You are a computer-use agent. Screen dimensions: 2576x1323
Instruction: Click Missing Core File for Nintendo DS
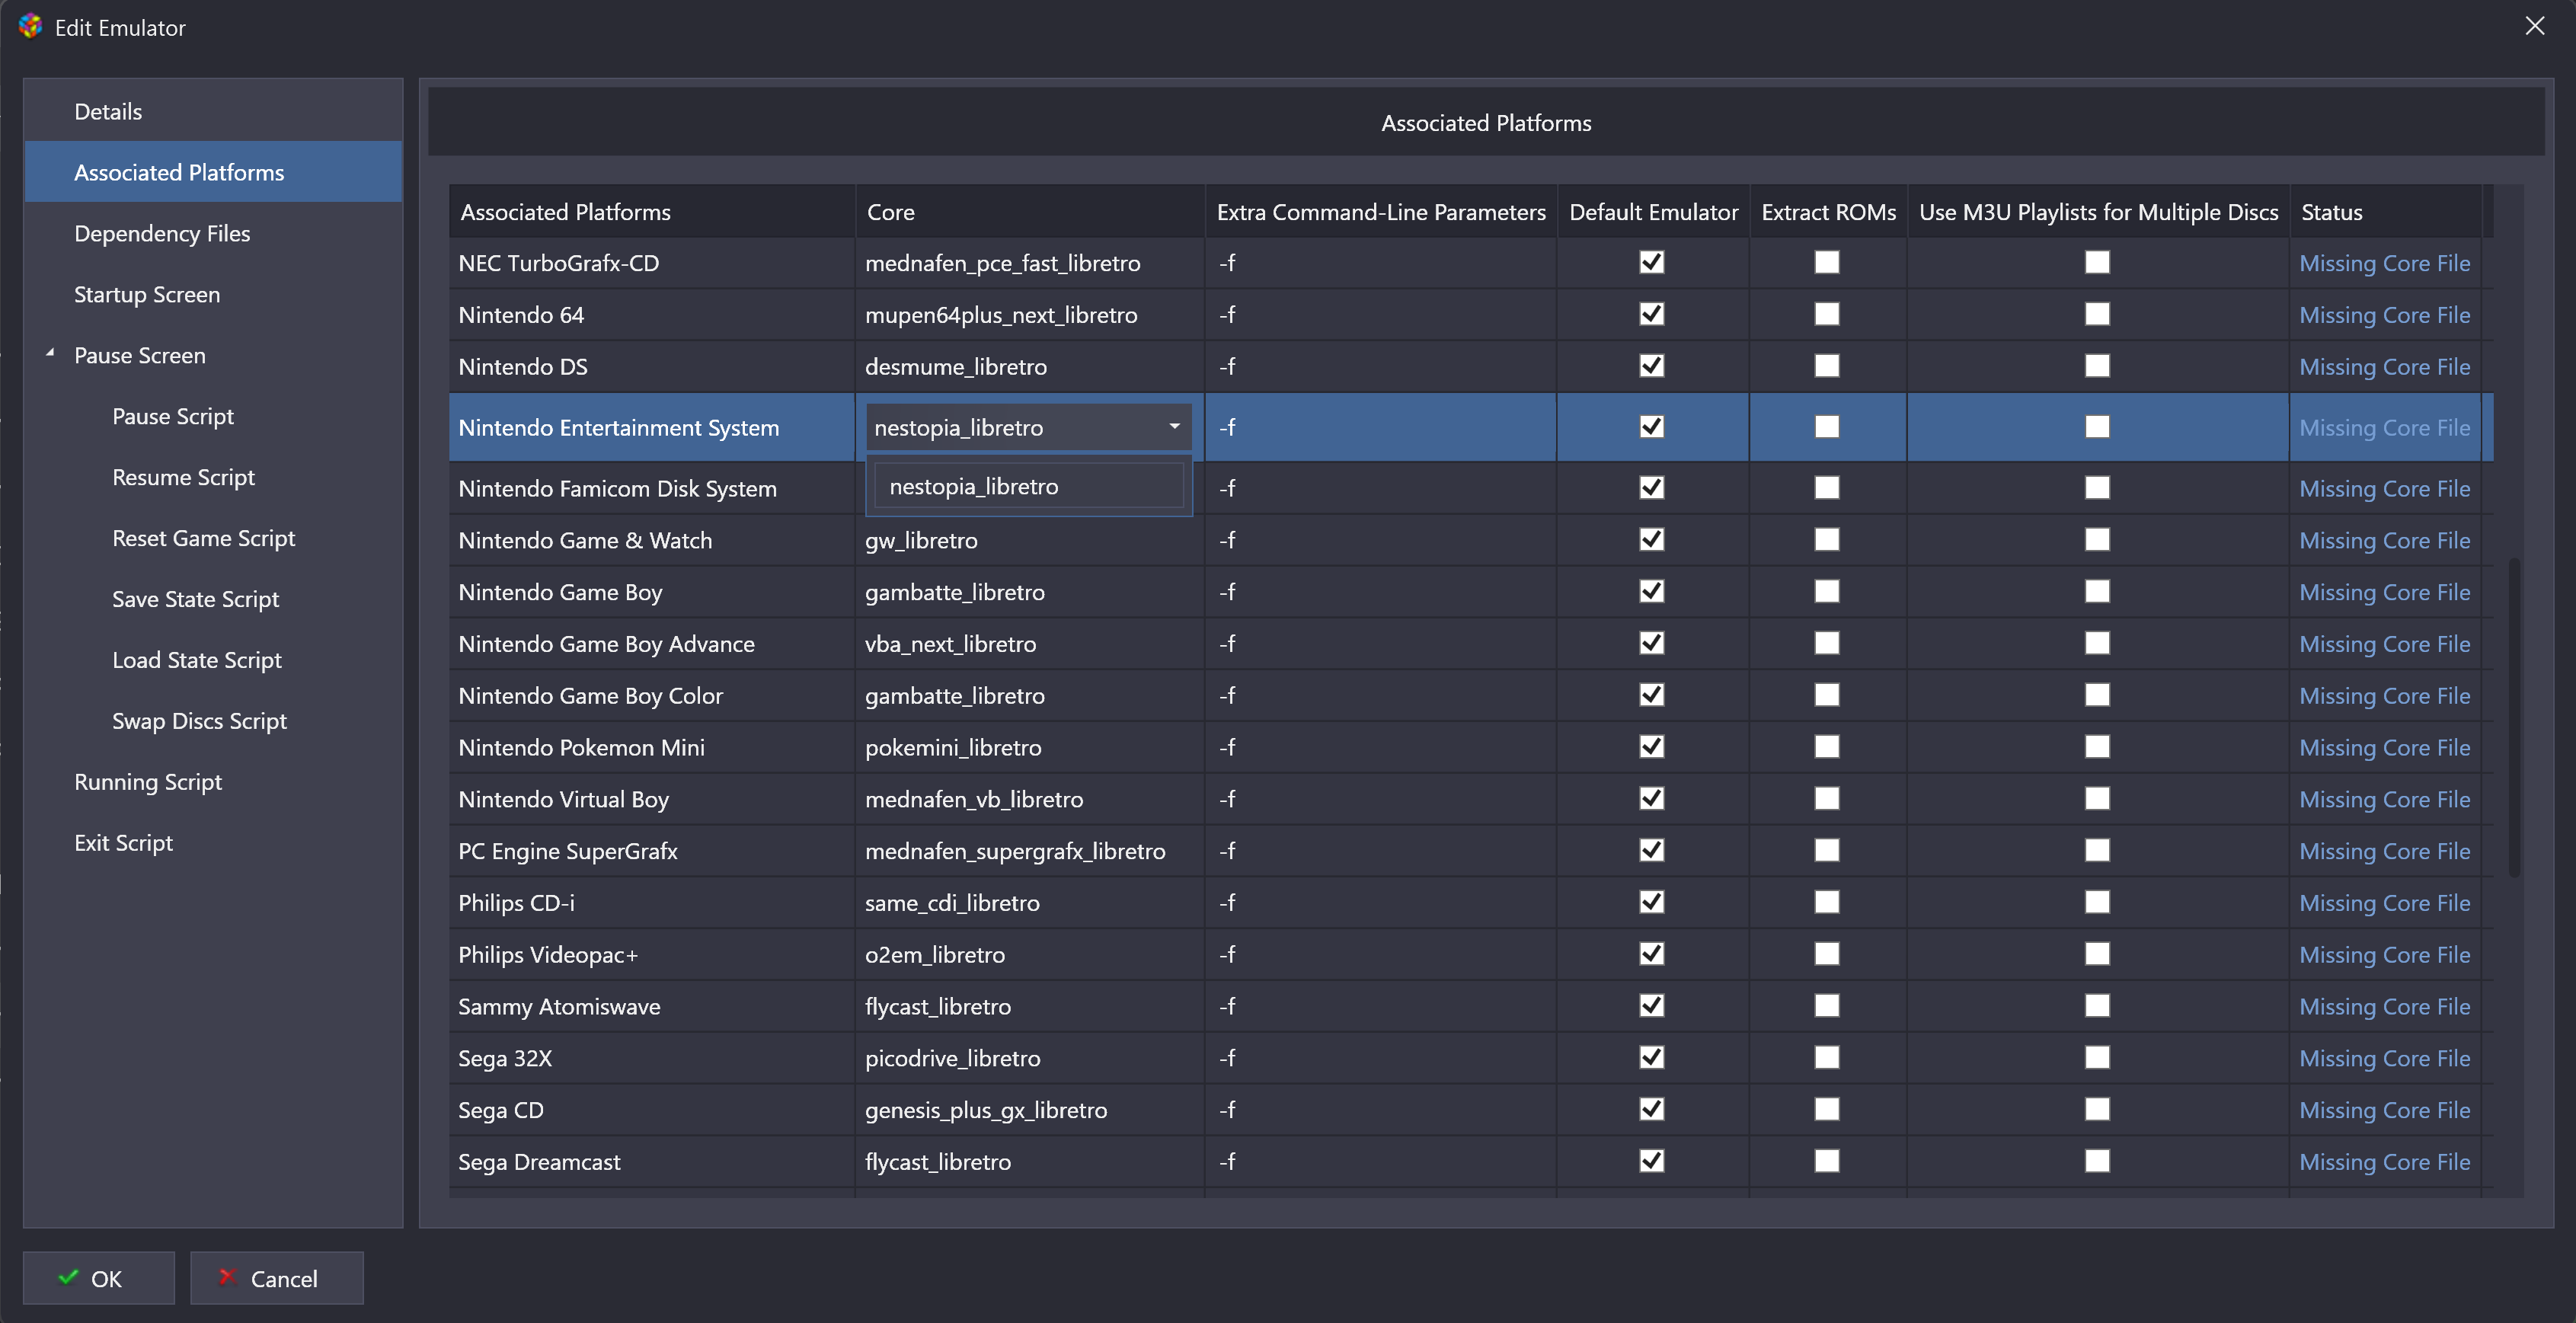[x=2384, y=367]
